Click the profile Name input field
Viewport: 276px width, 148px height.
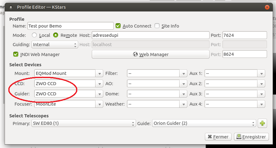70,26
